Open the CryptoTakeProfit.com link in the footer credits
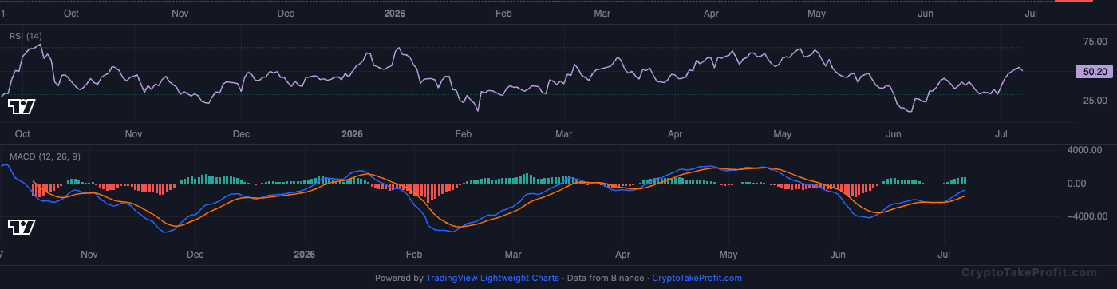This screenshot has width=1117, height=289. coord(697,279)
